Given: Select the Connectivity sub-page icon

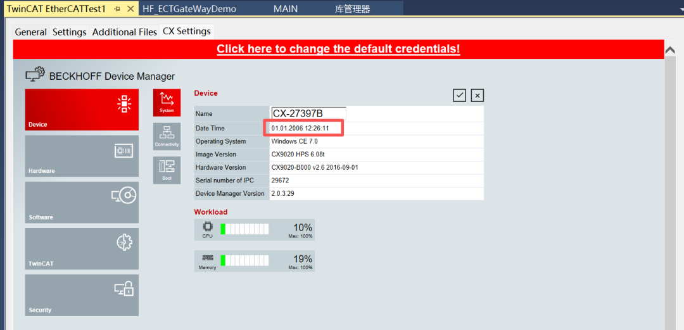Looking at the screenshot, I should (x=167, y=136).
